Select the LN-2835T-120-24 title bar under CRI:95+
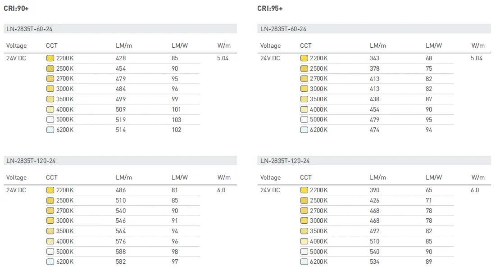The height and width of the screenshot is (275, 500). 374,161
